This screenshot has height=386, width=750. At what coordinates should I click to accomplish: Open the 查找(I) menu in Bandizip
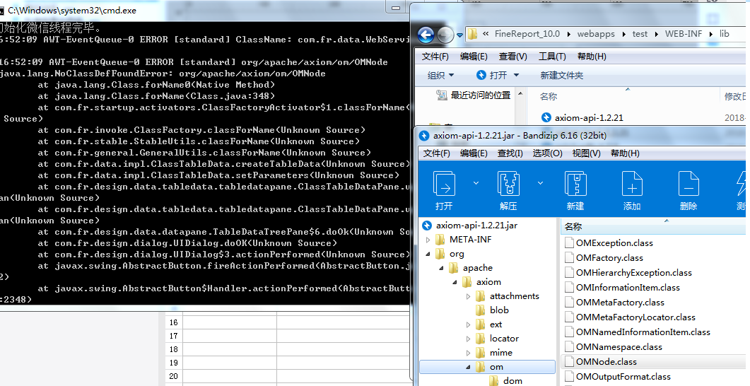point(510,153)
